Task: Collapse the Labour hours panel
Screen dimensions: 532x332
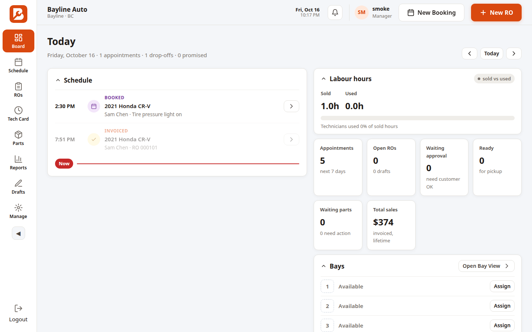Action: point(324,79)
